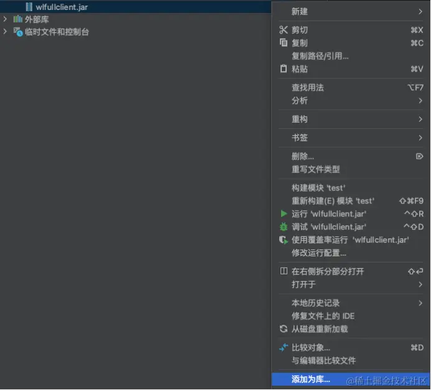Select 与编辑器比较文件 menu entry
Image resolution: width=431 pixels, height=390 pixels.
351,361
